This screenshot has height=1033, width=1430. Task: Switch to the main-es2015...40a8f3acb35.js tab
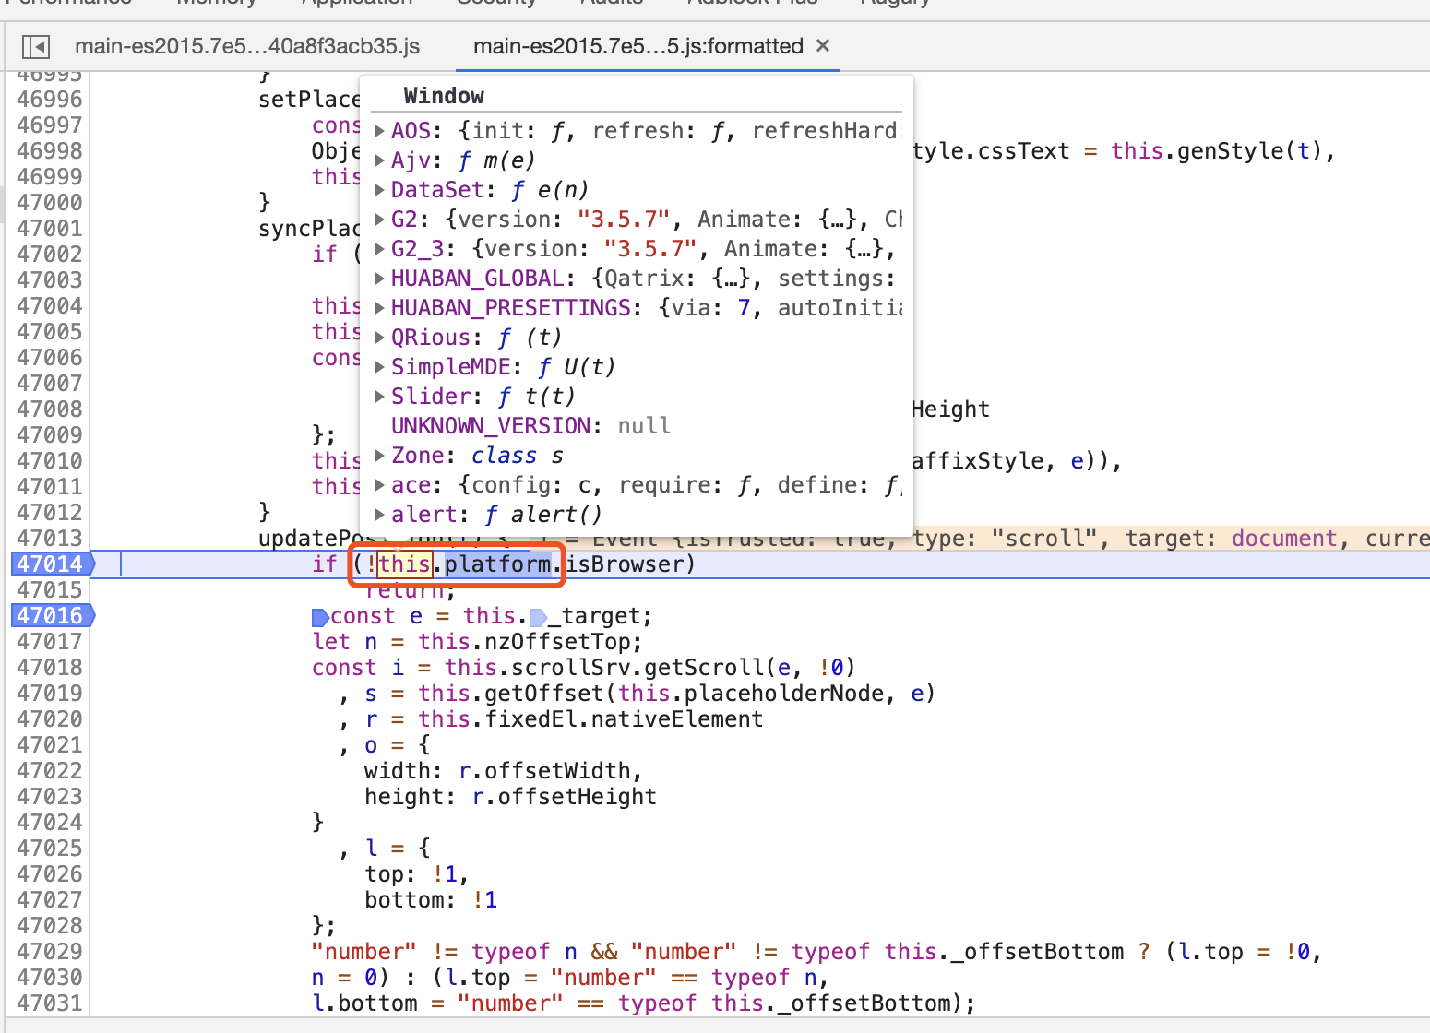[247, 45]
